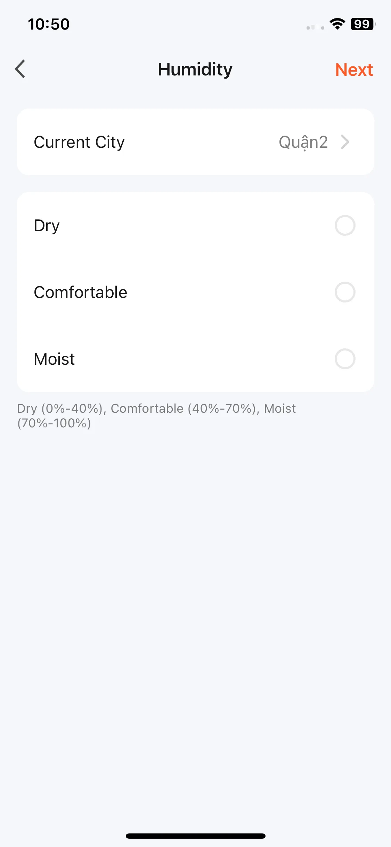Choose the Moist humidity label
Screen dimensions: 391x847
(54, 359)
